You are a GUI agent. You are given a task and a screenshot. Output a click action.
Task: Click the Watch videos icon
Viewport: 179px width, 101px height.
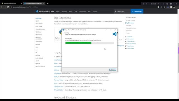tap(126, 49)
